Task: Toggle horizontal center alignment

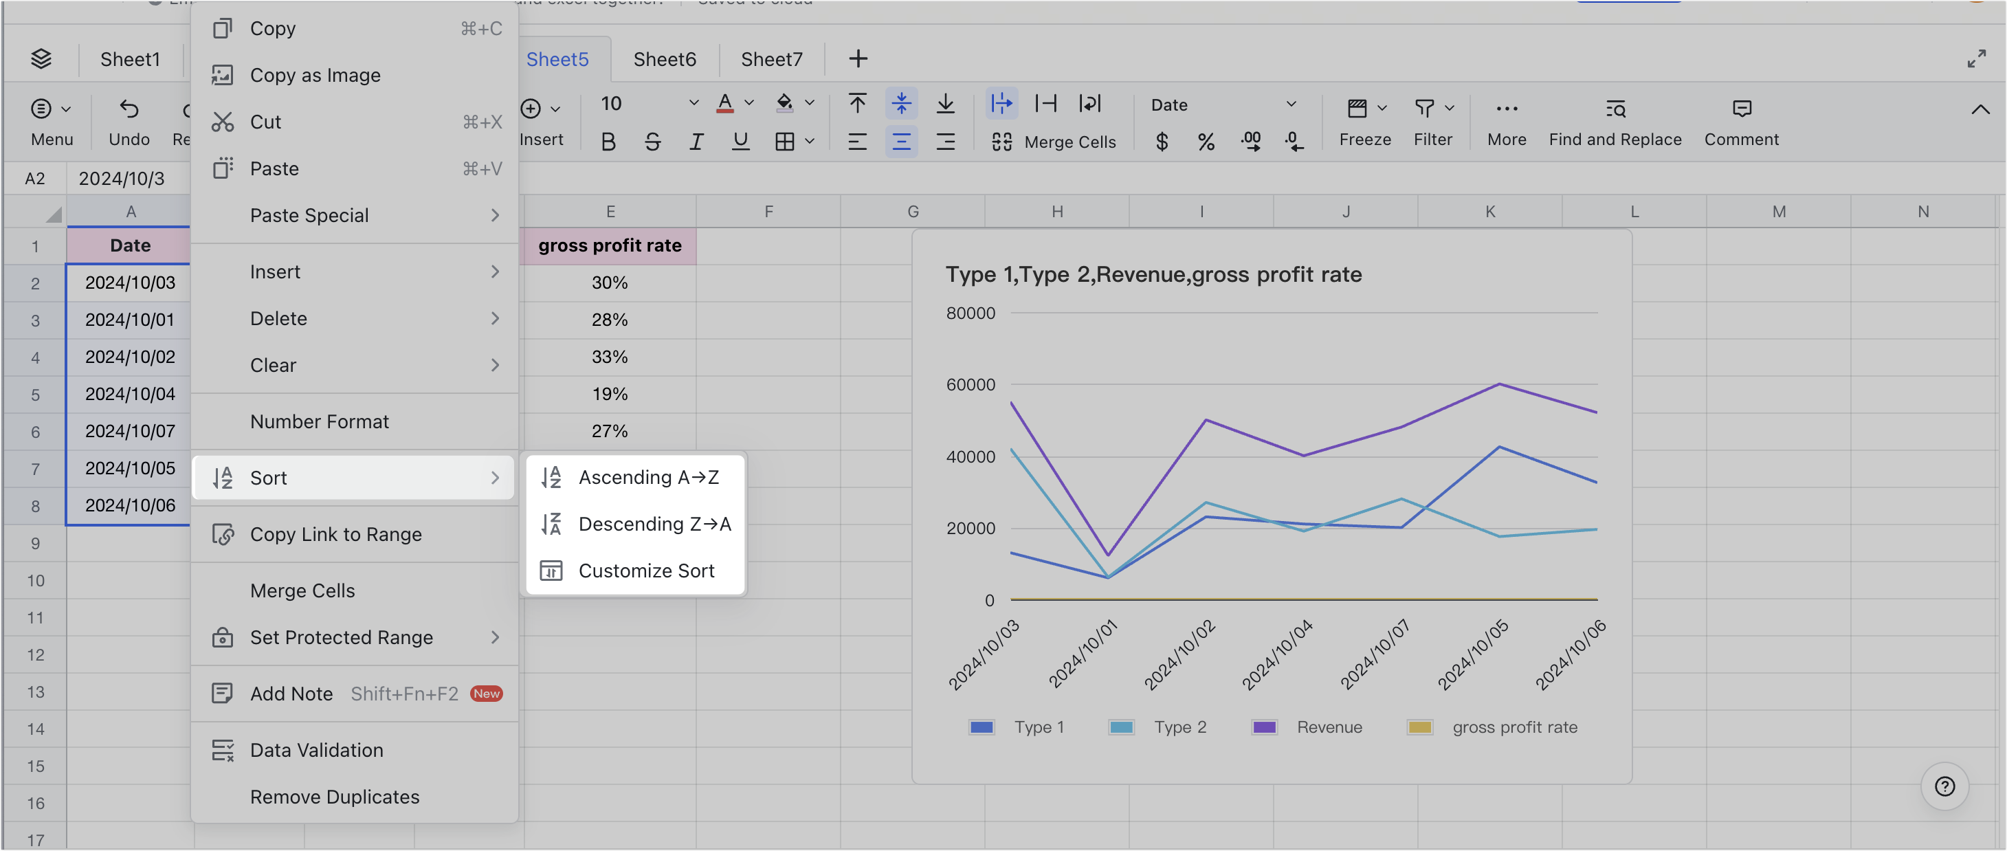Action: pos(902,142)
